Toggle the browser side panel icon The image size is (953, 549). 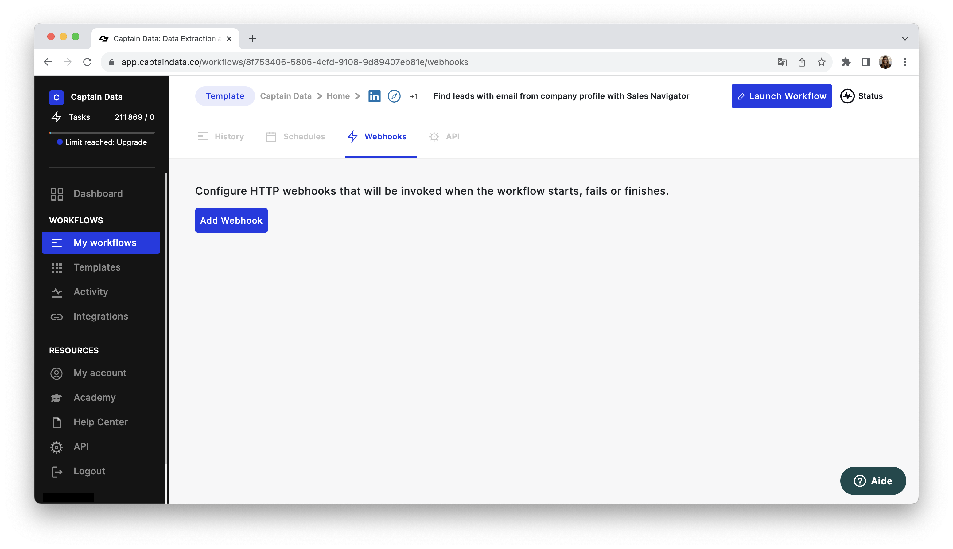tap(865, 62)
